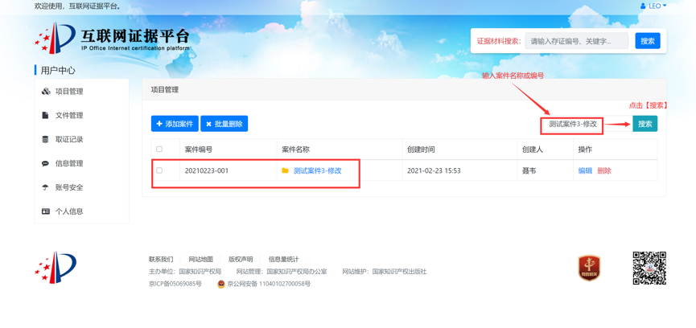Open the LEO user dropdown menu
The image size is (696, 328).
pos(653,6)
